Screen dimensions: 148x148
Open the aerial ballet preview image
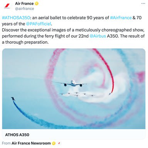pos(74,88)
